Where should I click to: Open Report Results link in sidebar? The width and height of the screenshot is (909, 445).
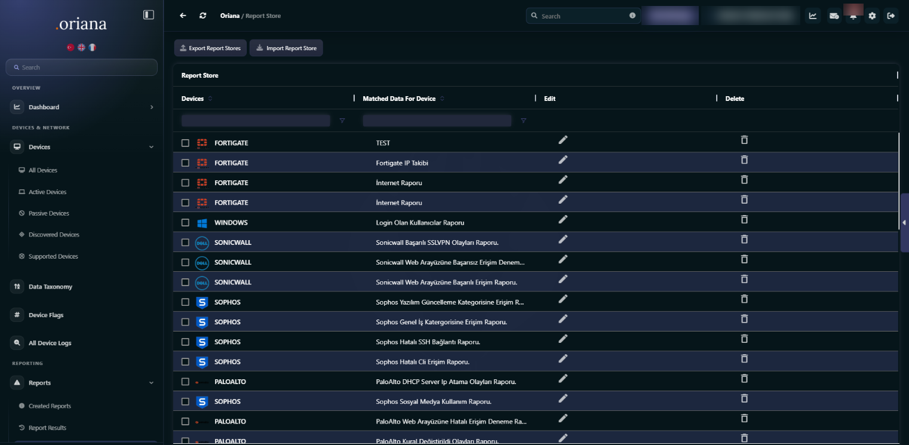point(47,428)
